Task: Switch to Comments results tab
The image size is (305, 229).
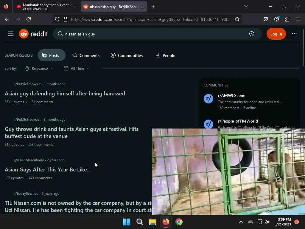Action: point(86,55)
